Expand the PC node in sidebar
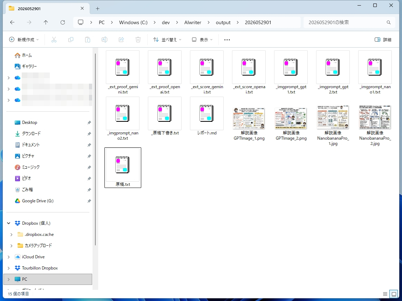This screenshot has height=301, width=402. click(x=8, y=279)
